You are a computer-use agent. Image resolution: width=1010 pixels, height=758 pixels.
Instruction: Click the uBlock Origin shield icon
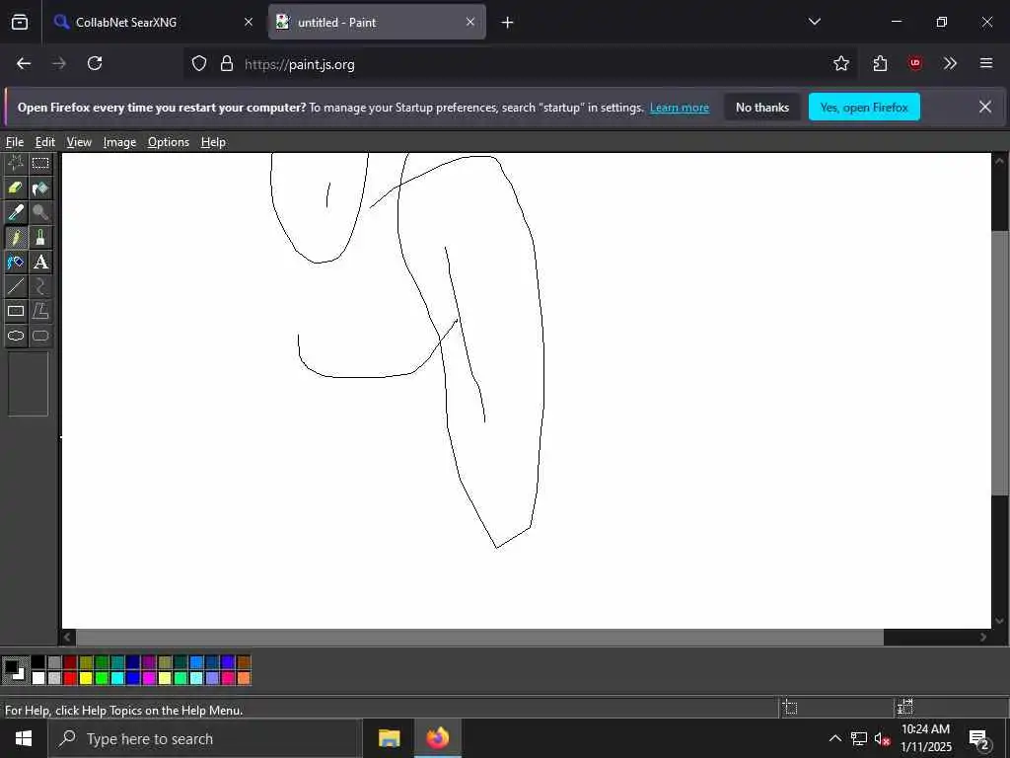click(914, 63)
